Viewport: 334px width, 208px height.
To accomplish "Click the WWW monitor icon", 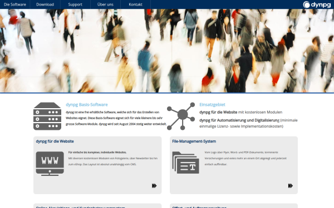I will click(50, 164).
